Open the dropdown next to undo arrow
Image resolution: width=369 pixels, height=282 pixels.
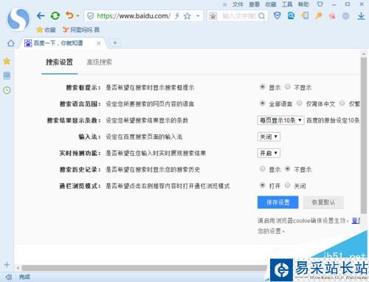(77, 16)
